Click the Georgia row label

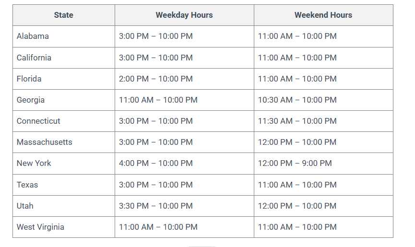tap(31, 100)
